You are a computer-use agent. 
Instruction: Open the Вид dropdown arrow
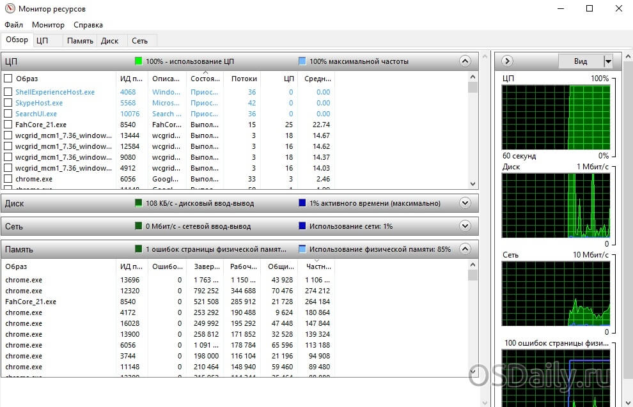[x=608, y=61]
